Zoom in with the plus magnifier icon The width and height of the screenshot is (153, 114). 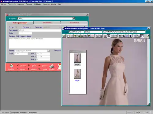tap(97, 36)
